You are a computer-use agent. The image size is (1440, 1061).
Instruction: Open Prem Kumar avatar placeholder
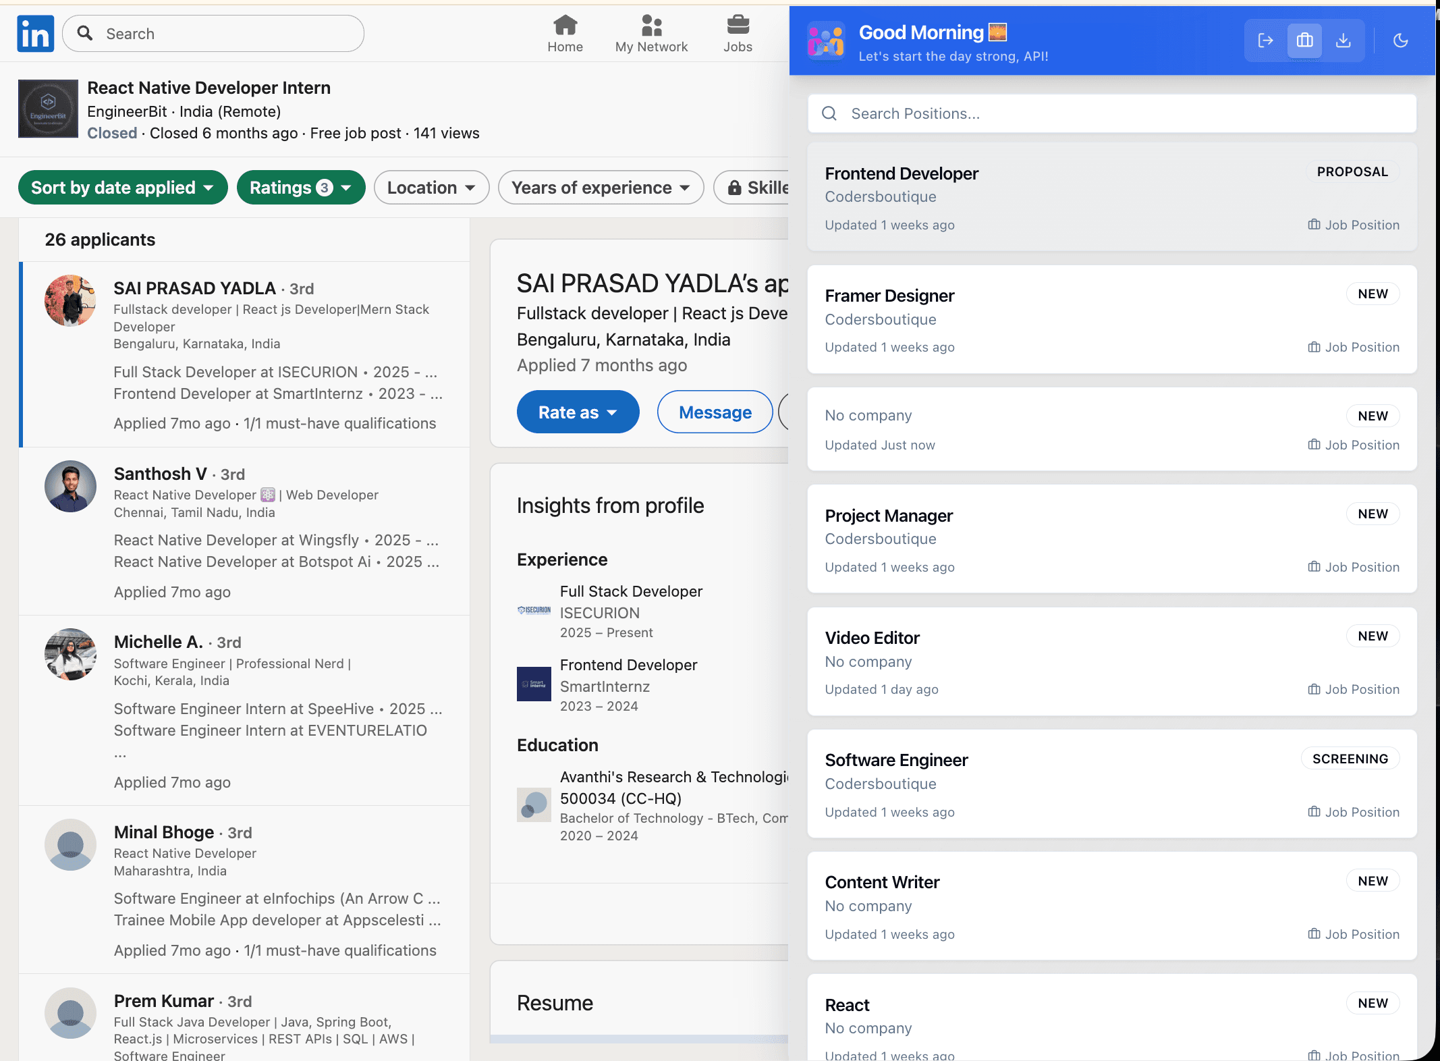click(70, 1013)
